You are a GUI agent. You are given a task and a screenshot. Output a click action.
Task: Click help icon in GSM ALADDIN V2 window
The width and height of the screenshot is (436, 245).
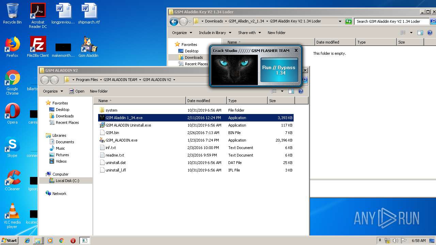(x=301, y=91)
